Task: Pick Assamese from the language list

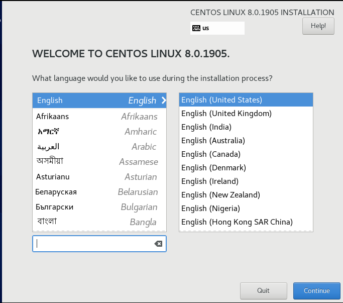Action: click(x=99, y=162)
